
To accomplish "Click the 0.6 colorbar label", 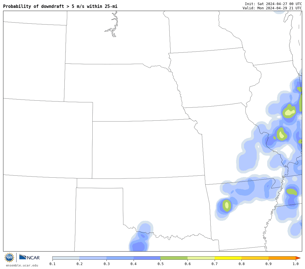I will [x=188, y=264].
